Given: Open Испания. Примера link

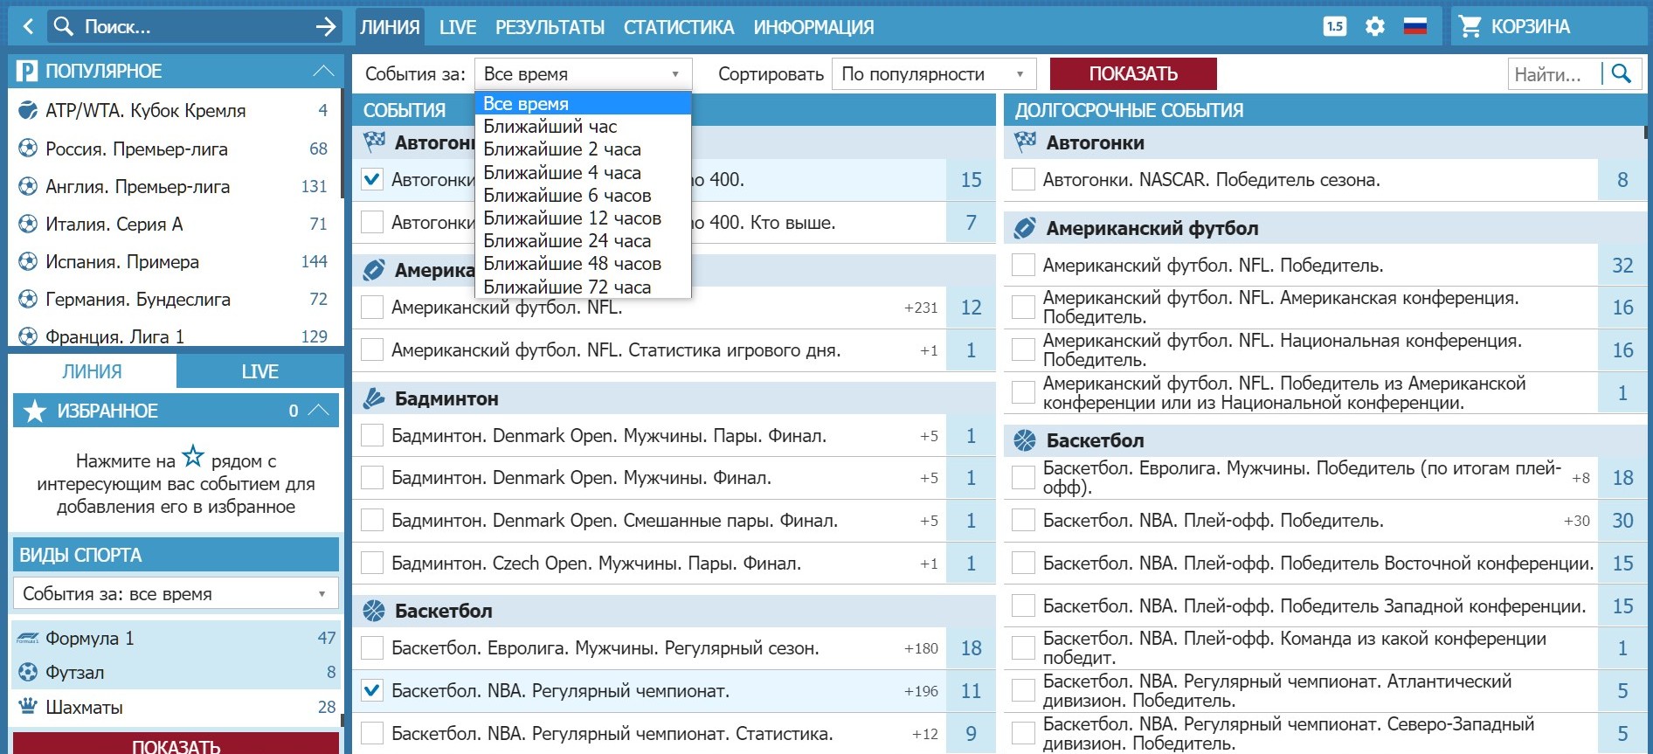Looking at the screenshot, I should tap(122, 261).
